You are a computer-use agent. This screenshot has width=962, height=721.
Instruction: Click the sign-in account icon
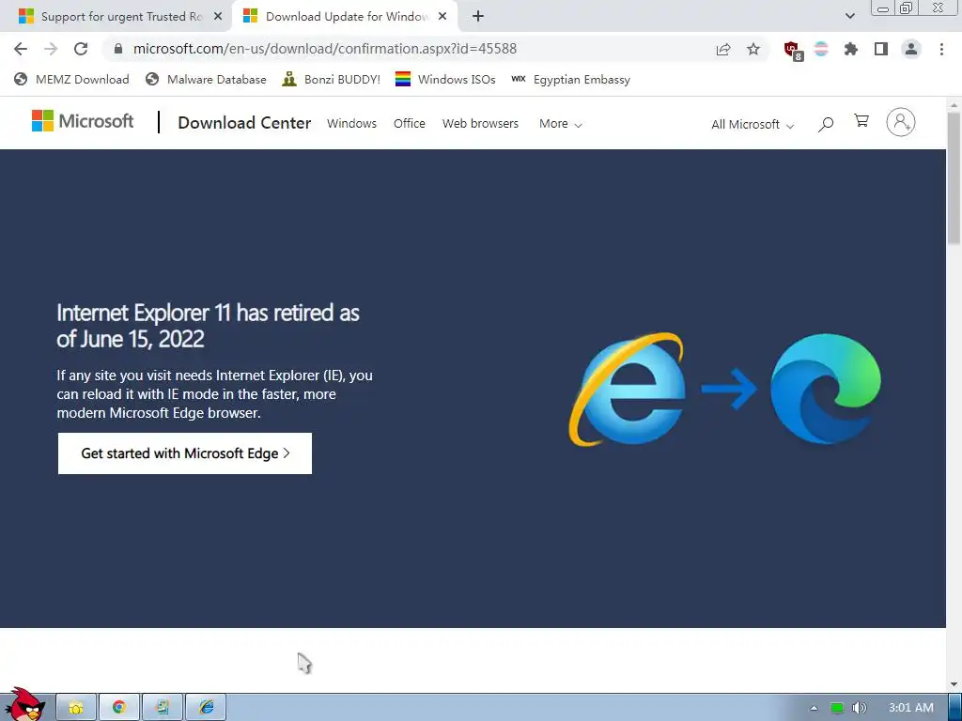[x=901, y=122]
